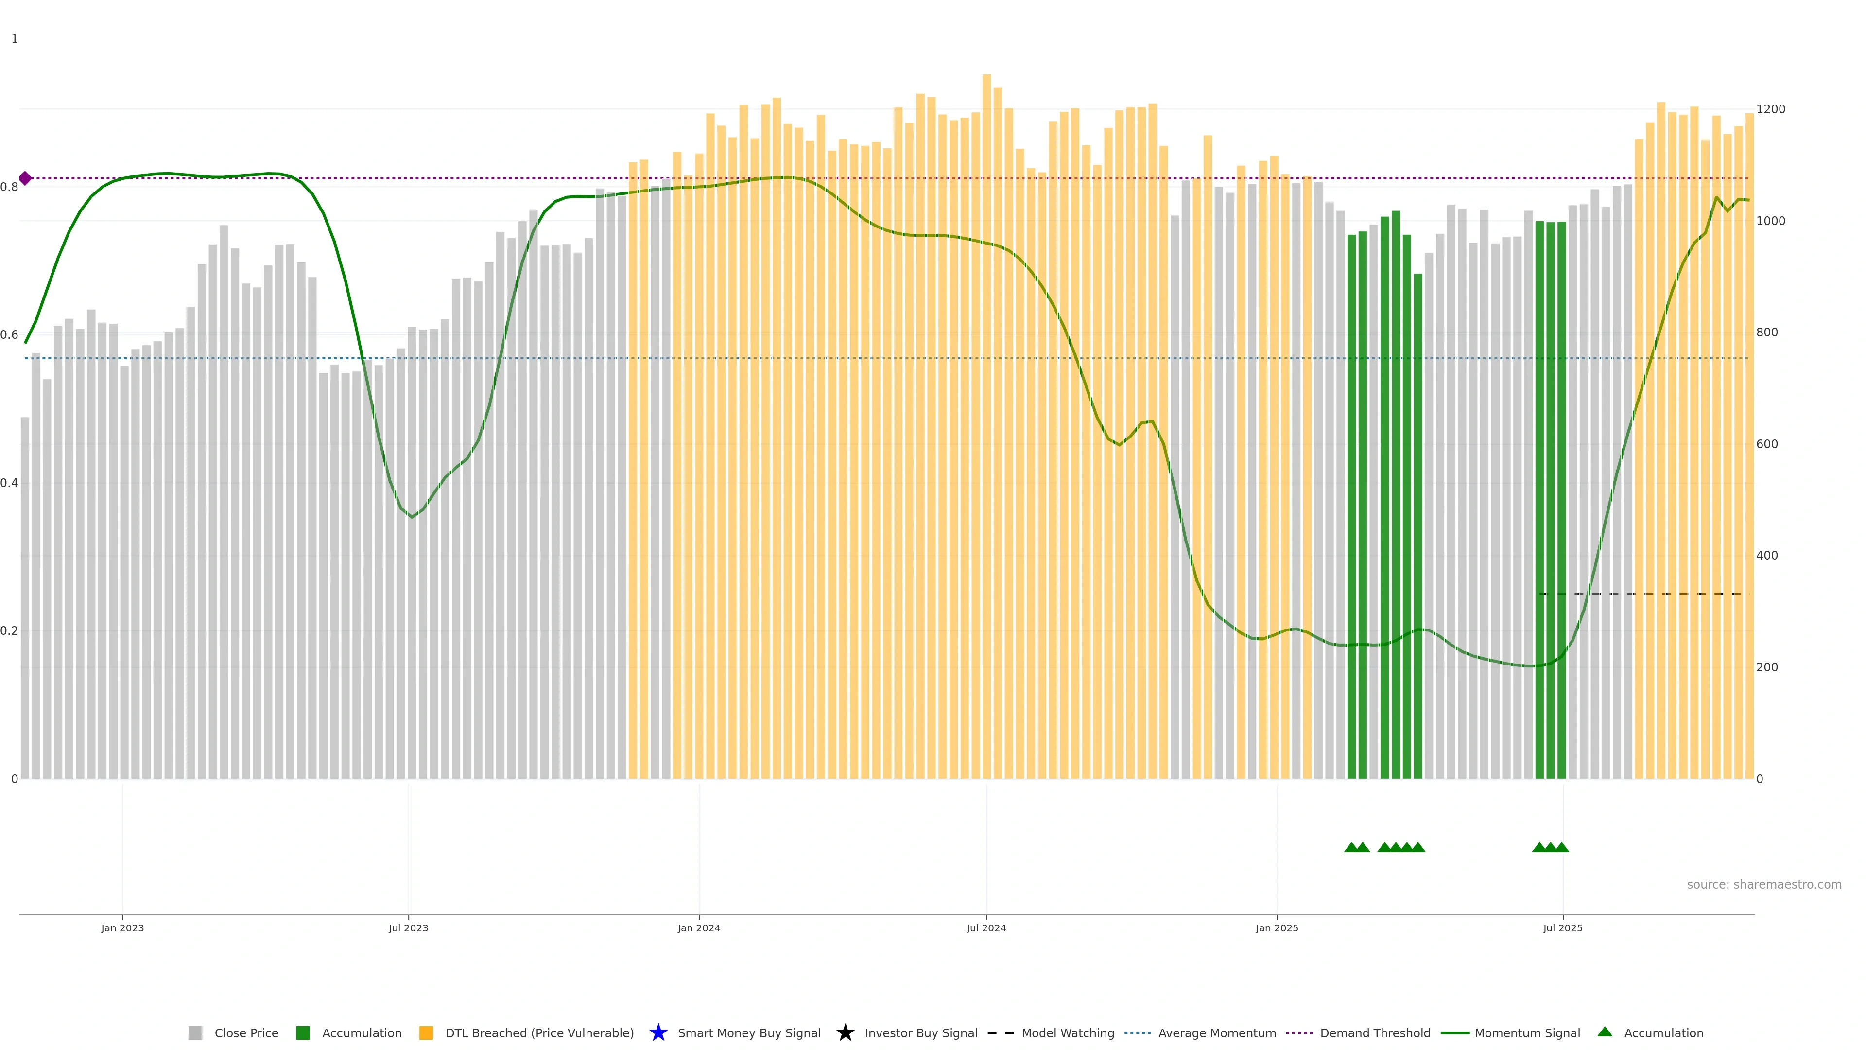The image size is (1866, 1050).
Task: Click the purple diamond Demand Threshold marker
Action: tap(25, 178)
